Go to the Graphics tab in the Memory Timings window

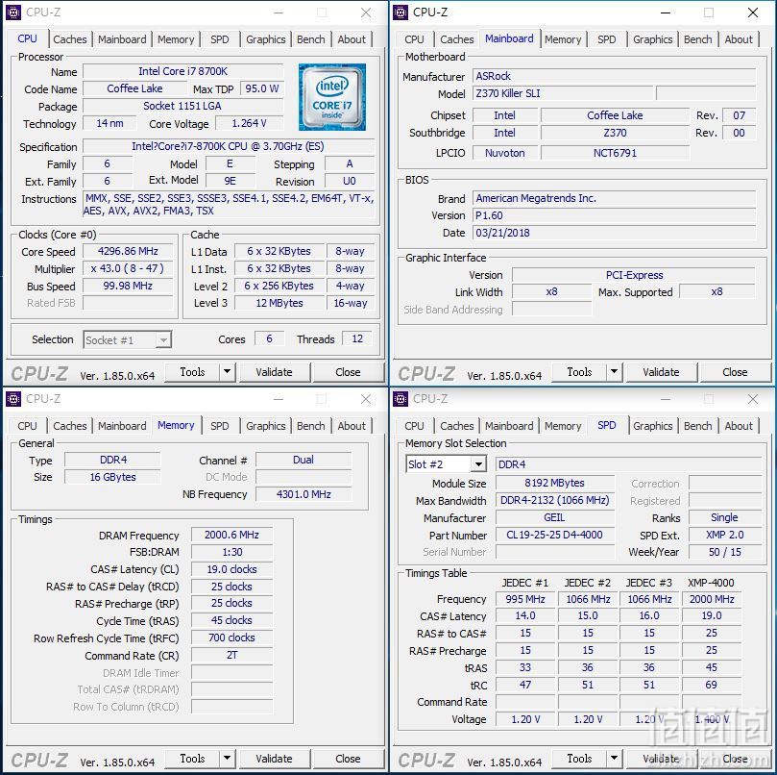tap(266, 426)
